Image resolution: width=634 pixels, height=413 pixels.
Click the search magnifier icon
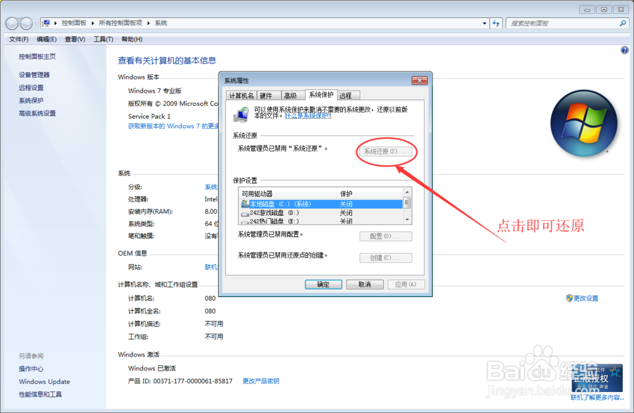(x=624, y=23)
